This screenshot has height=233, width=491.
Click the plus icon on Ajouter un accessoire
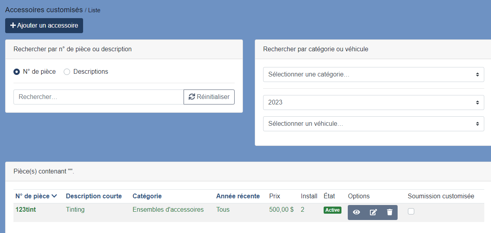pos(13,26)
